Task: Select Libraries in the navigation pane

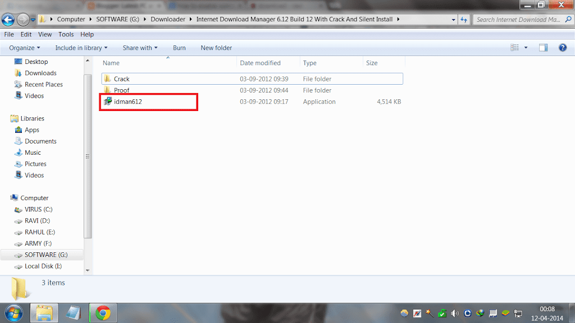Action: coord(32,118)
